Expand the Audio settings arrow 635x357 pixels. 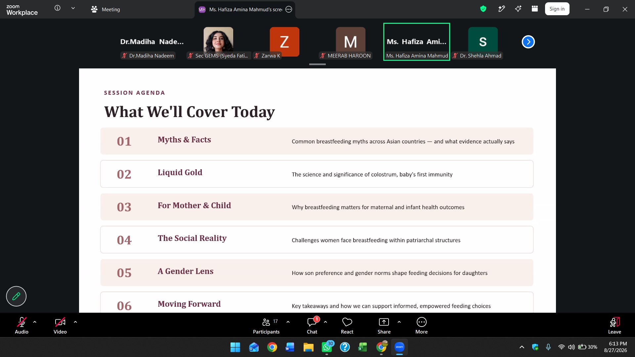click(35, 322)
